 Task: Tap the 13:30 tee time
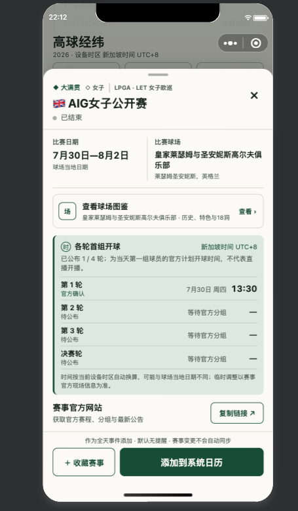(244, 289)
